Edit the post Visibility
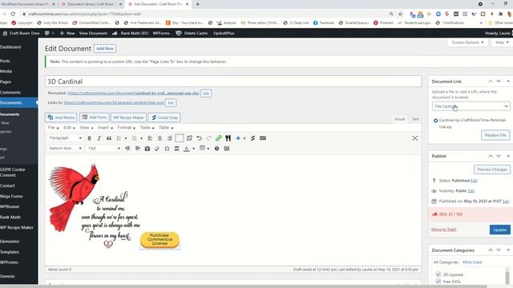Screen dimensions: 513x288 click(471, 191)
